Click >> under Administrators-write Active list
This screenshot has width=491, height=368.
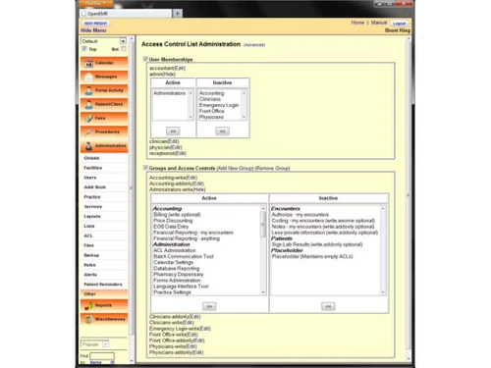[x=209, y=306]
